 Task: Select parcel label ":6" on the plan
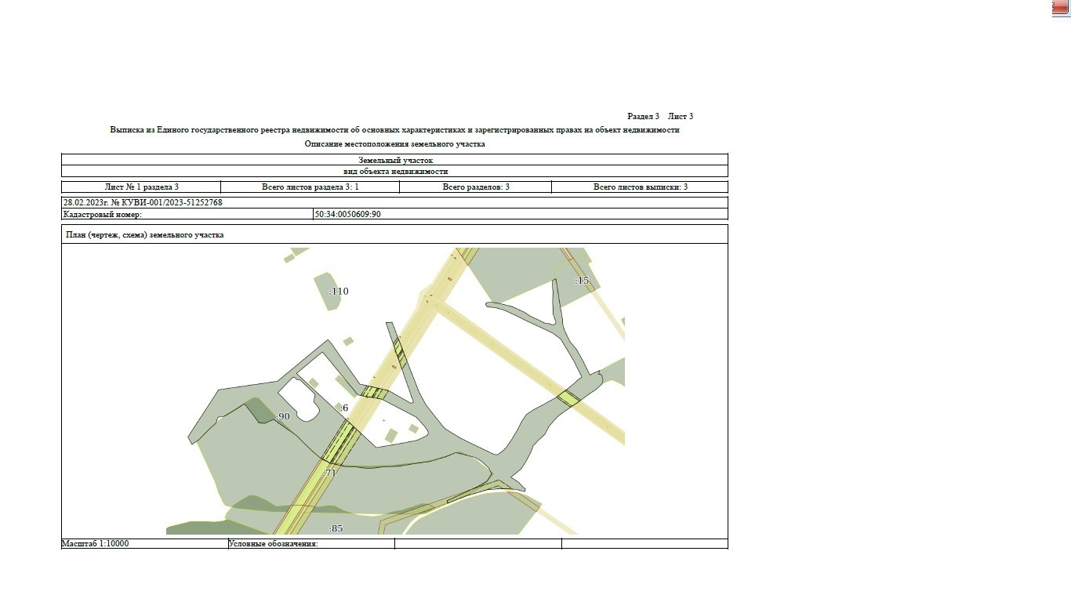tap(344, 408)
